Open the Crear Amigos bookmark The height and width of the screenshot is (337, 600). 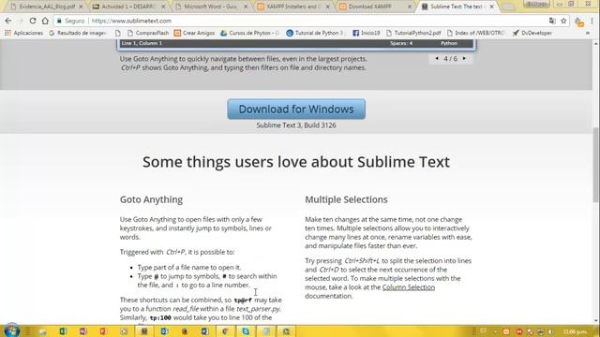(x=194, y=33)
